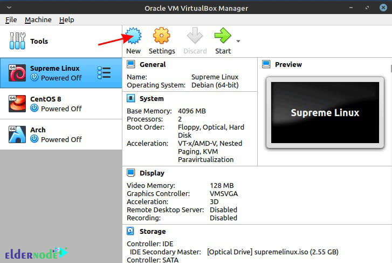Click Supreme Linux power state icon
The image size is (392, 263).
(x=35, y=77)
